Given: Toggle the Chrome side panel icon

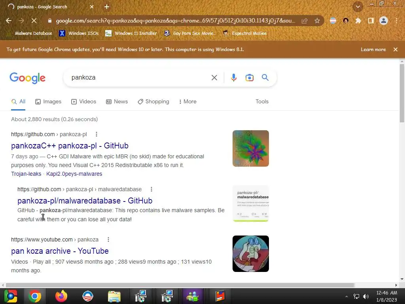Looking at the screenshot, I should pos(371,21).
